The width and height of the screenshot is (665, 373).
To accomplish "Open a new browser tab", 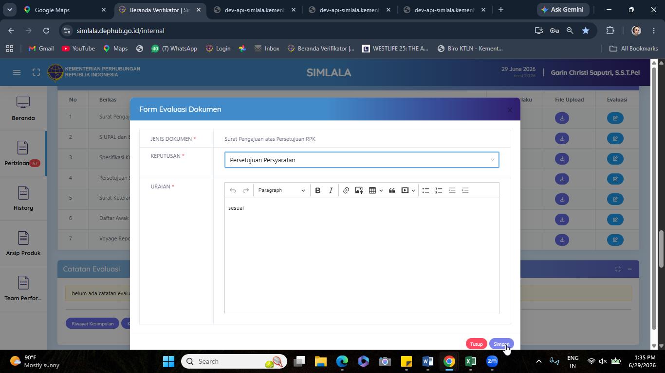I will (500, 10).
